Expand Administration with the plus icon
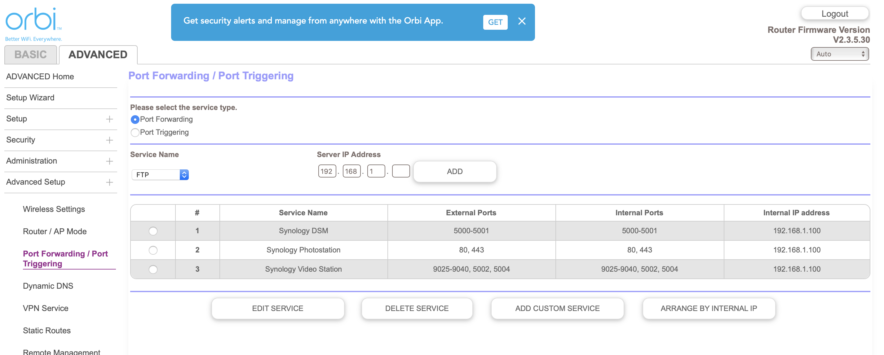The width and height of the screenshot is (884, 355). pyautogui.click(x=109, y=161)
